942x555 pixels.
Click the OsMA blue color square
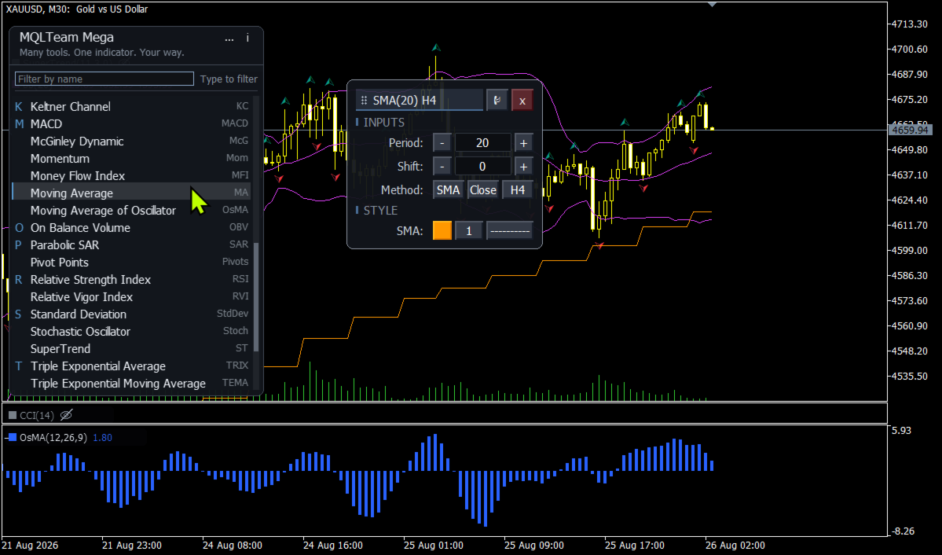pos(13,437)
